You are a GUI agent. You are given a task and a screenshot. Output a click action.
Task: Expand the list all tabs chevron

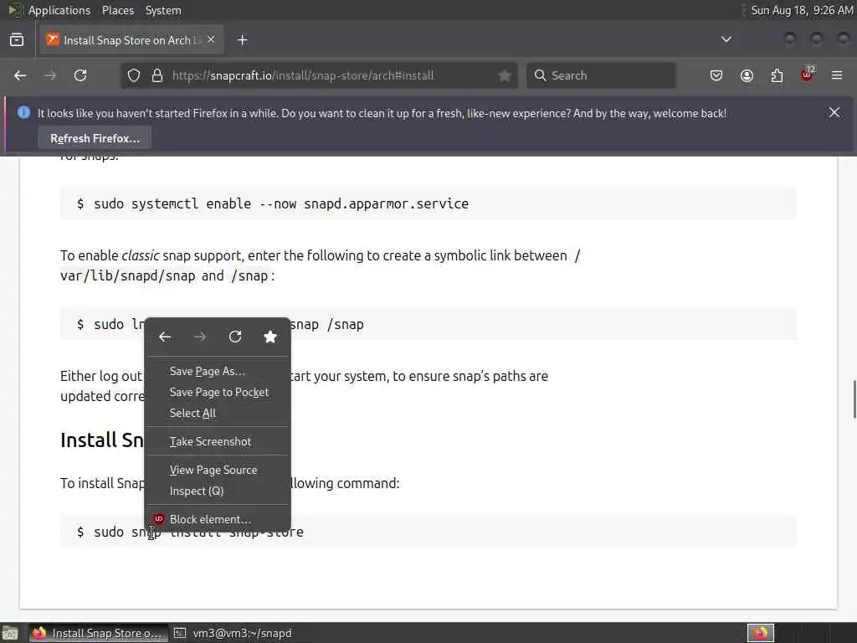(x=726, y=39)
